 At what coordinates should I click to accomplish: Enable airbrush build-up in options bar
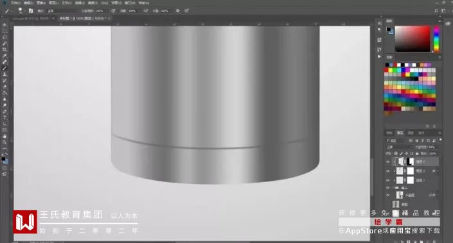(146, 11)
